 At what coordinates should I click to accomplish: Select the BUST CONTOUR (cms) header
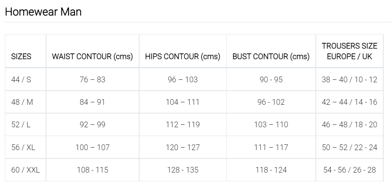271,56
